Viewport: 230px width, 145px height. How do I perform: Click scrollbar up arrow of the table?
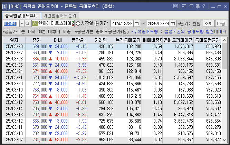pyautogui.click(x=224, y=40)
